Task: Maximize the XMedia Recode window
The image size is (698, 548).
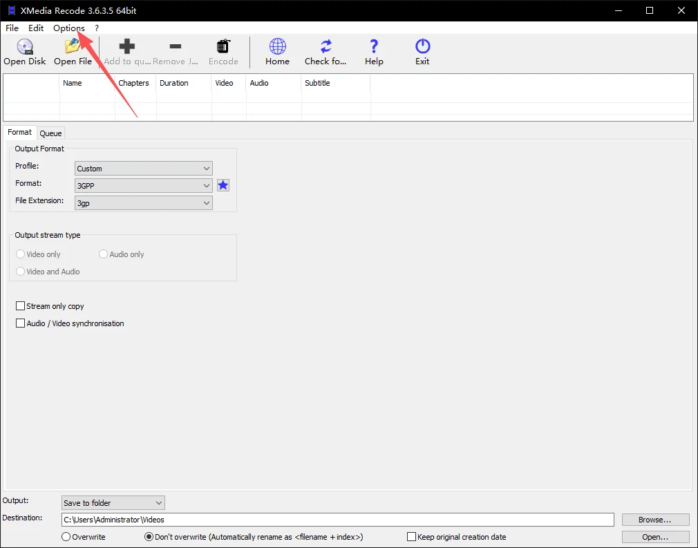Action: point(650,10)
